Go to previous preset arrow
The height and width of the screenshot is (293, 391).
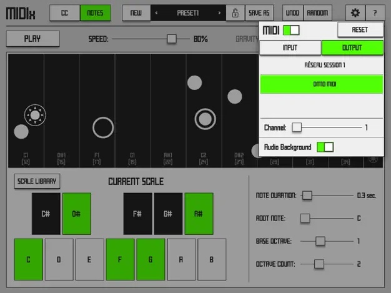(x=156, y=12)
